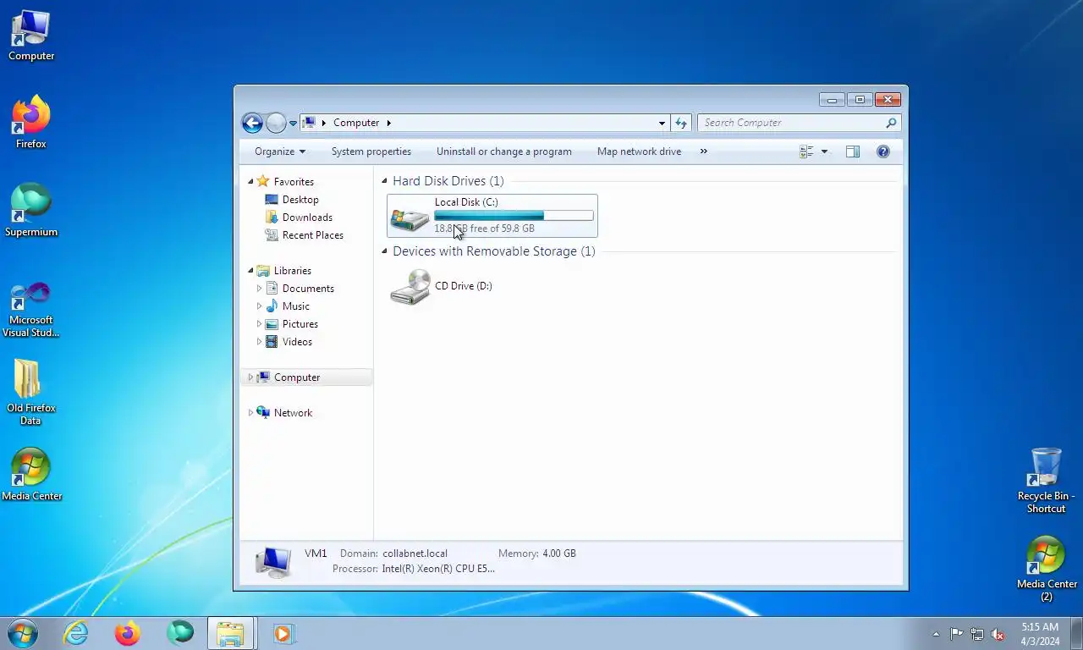This screenshot has height=650, width=1083.
Task: Select Microsoft Visual Studio desktop shortcut
Action: [x=31, y=309]
